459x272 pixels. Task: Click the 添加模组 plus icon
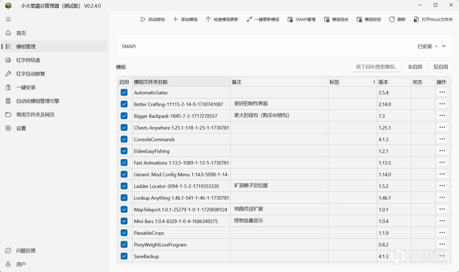[175, 19]
